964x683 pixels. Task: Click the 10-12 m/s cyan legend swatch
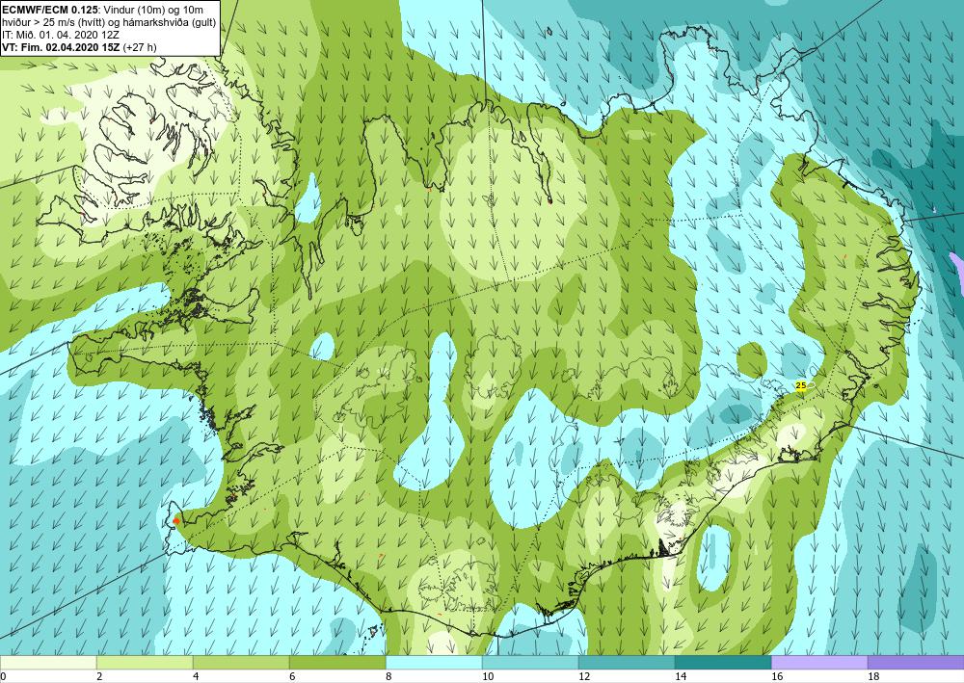[530, 663]
